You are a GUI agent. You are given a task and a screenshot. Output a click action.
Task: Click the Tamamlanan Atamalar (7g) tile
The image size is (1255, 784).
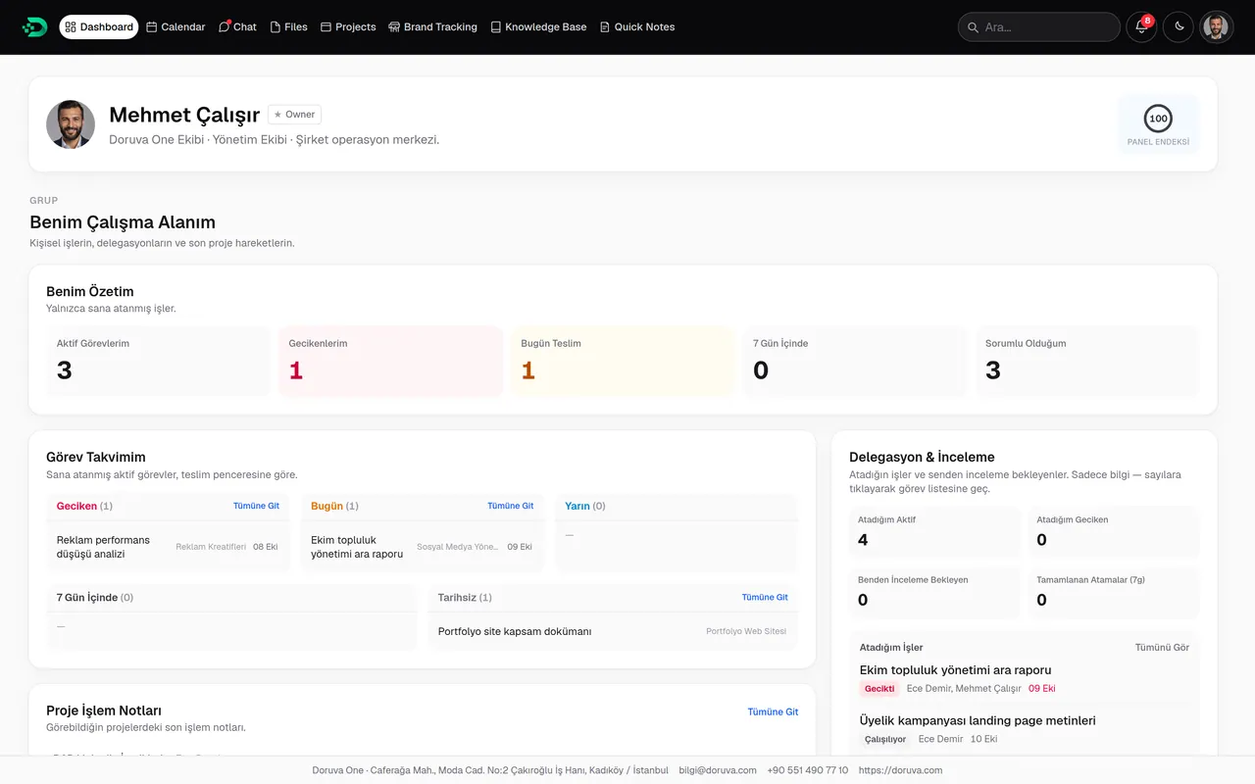(1114, 591)
